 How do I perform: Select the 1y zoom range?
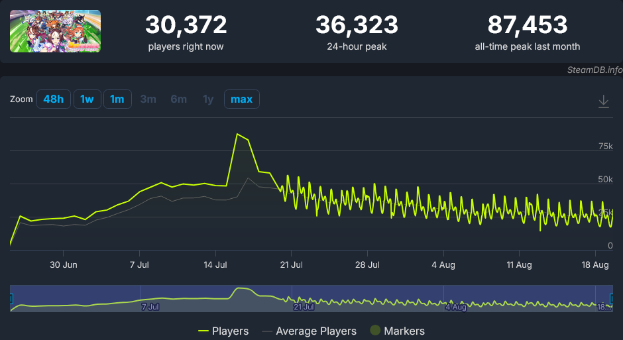pos(208,99)
